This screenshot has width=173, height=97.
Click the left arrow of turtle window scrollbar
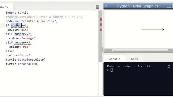click(x=105, y=50)
